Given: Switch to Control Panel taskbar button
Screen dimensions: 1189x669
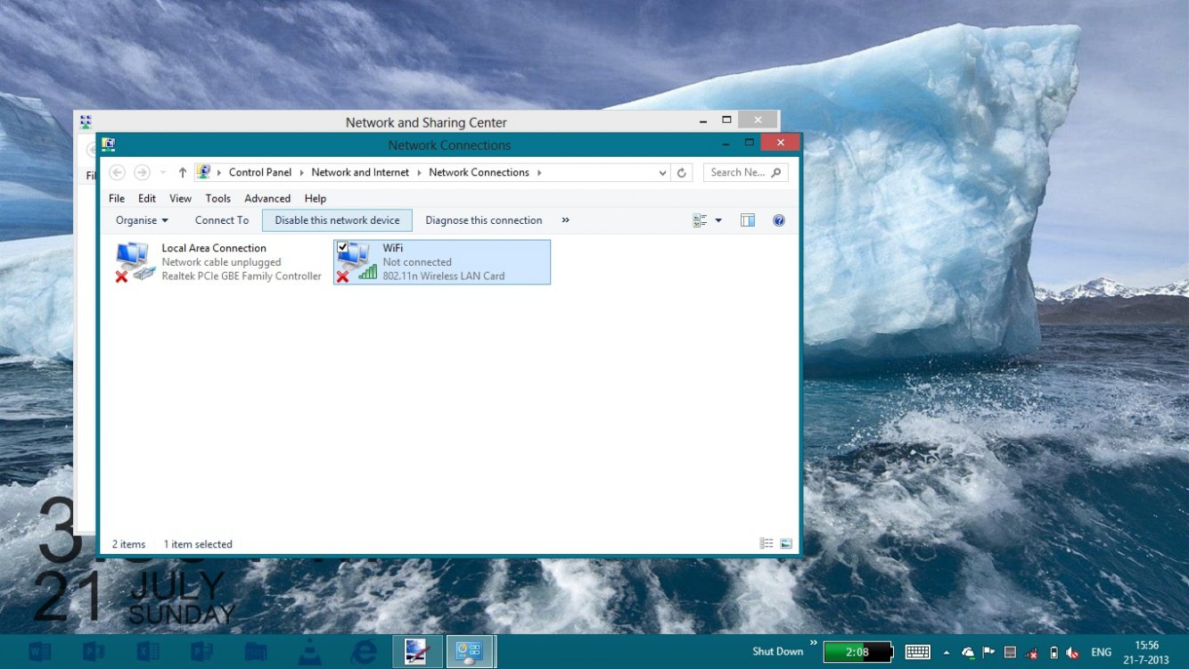Looking at the screenshot, I should 470,651.
